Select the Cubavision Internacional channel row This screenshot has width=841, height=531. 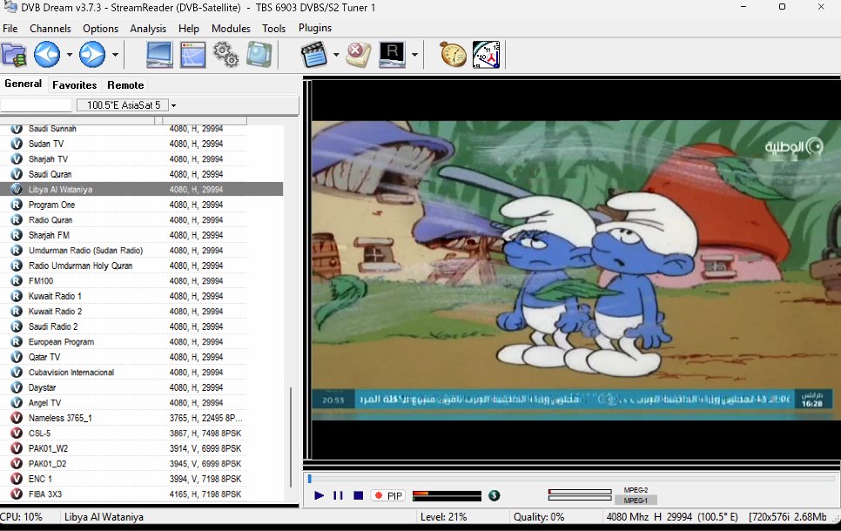pyautogui.click(x=142, y=373)
